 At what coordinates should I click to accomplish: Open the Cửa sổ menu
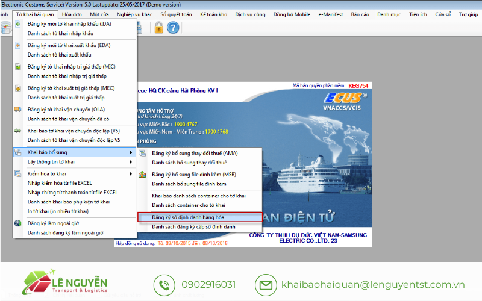click(x=443, y=14)
